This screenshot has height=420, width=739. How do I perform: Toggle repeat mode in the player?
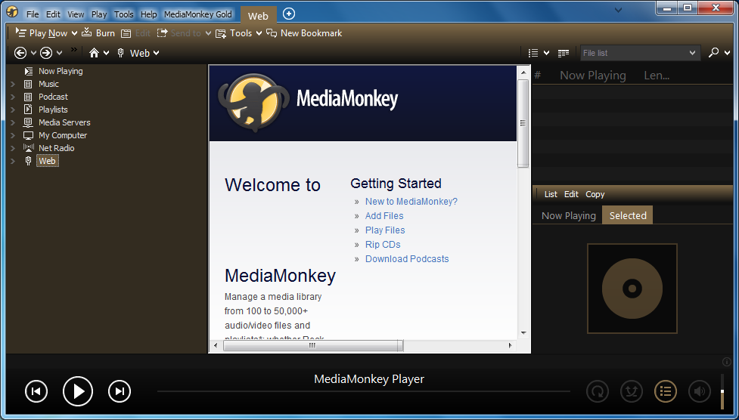point(597,391)
